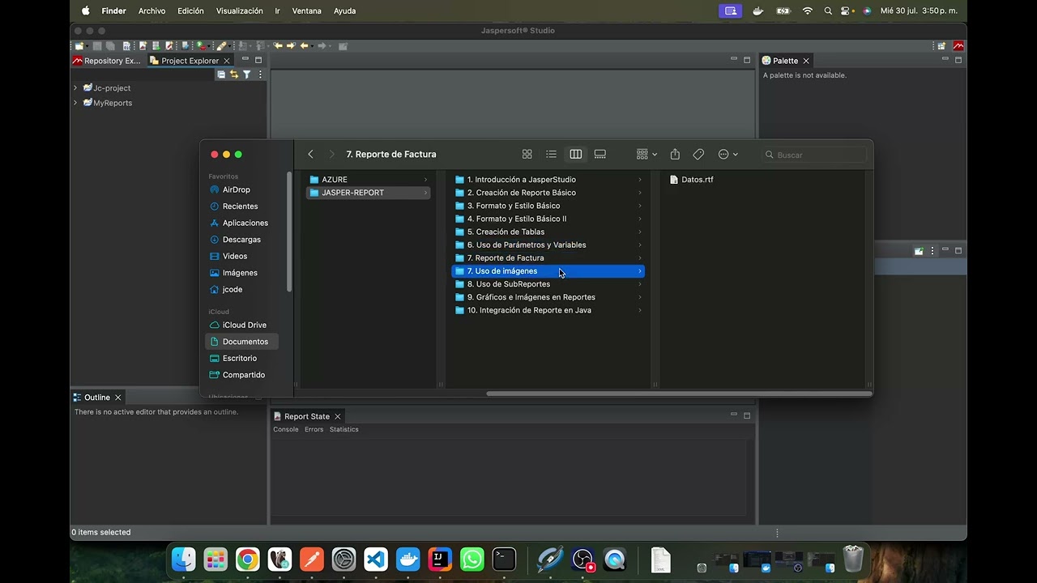Viewport: 1037px width, 583px height.
Task: Click the Finder sidebar vertical scrollbar
Action: pyautogui.click(x=288, y=232)
